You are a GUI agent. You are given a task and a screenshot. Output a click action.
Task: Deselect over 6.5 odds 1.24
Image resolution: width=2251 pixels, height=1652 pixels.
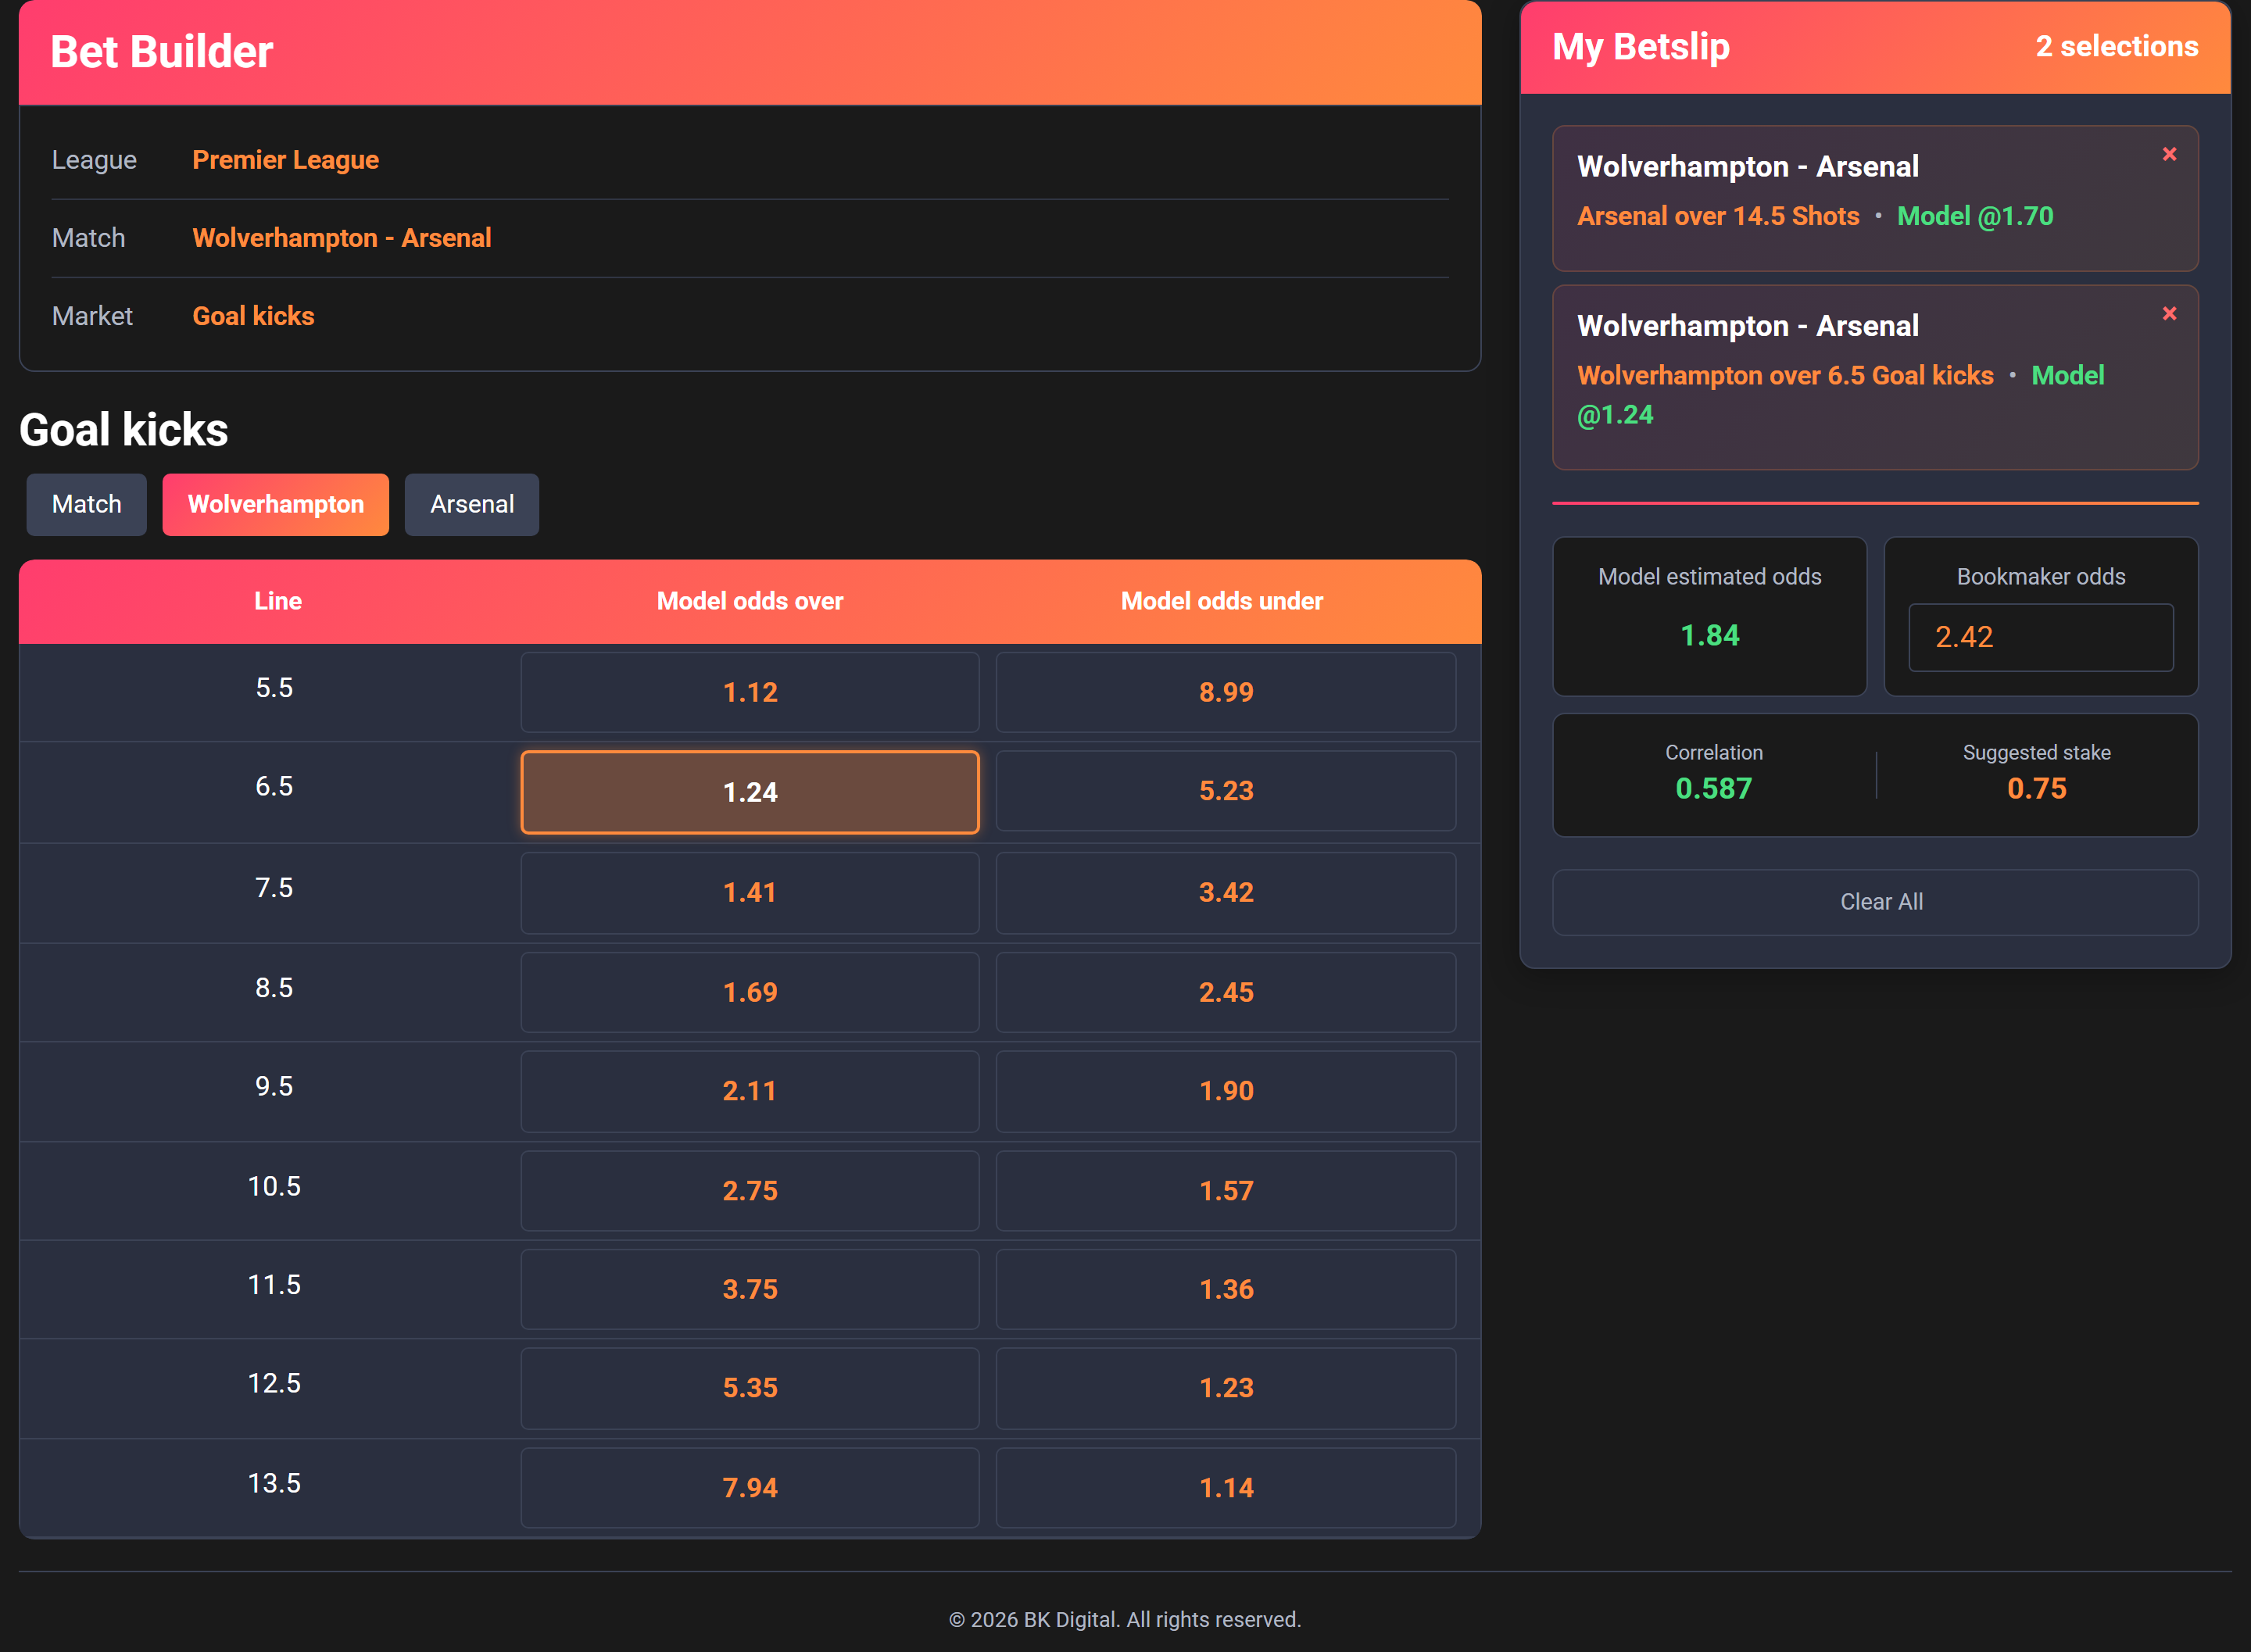coord(750,792)
